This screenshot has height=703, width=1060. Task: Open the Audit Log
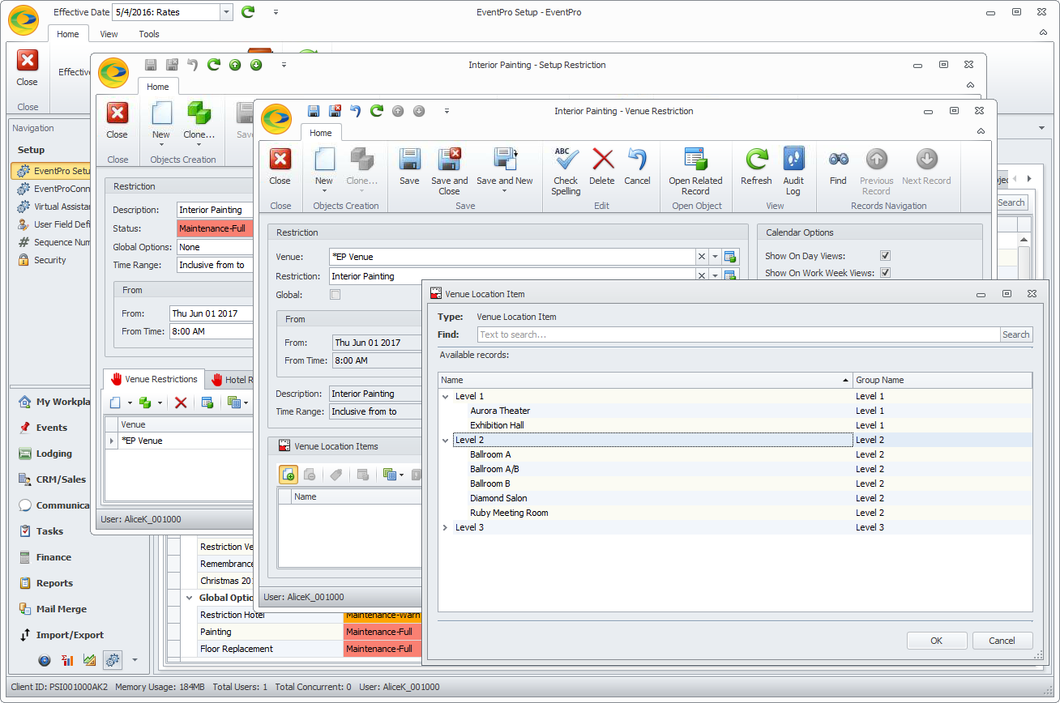[793, 171]
